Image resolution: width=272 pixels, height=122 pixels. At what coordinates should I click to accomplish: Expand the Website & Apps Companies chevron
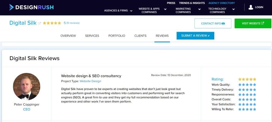coord(165,9)
